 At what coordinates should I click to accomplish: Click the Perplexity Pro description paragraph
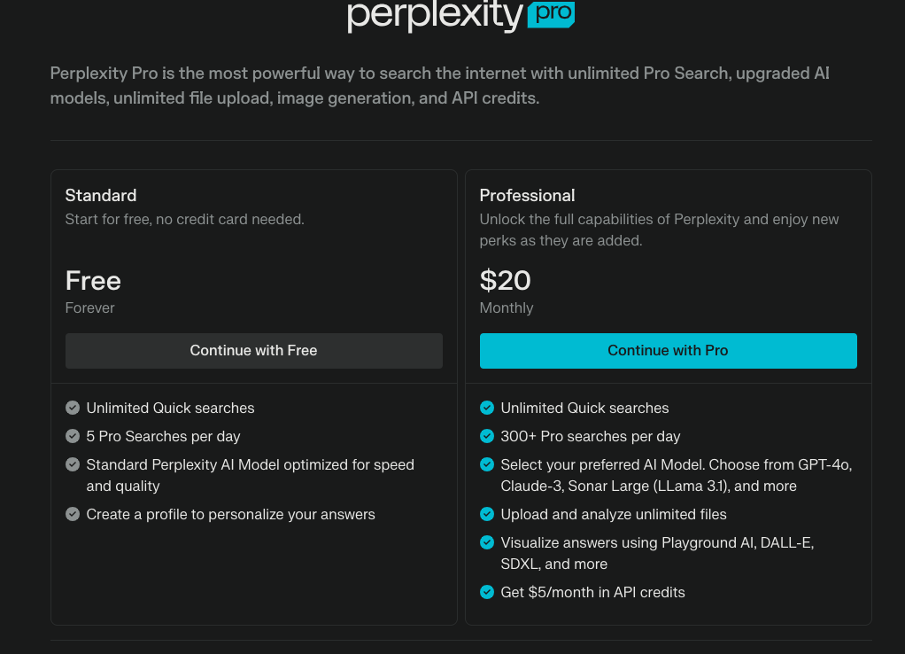pos(439,85)
